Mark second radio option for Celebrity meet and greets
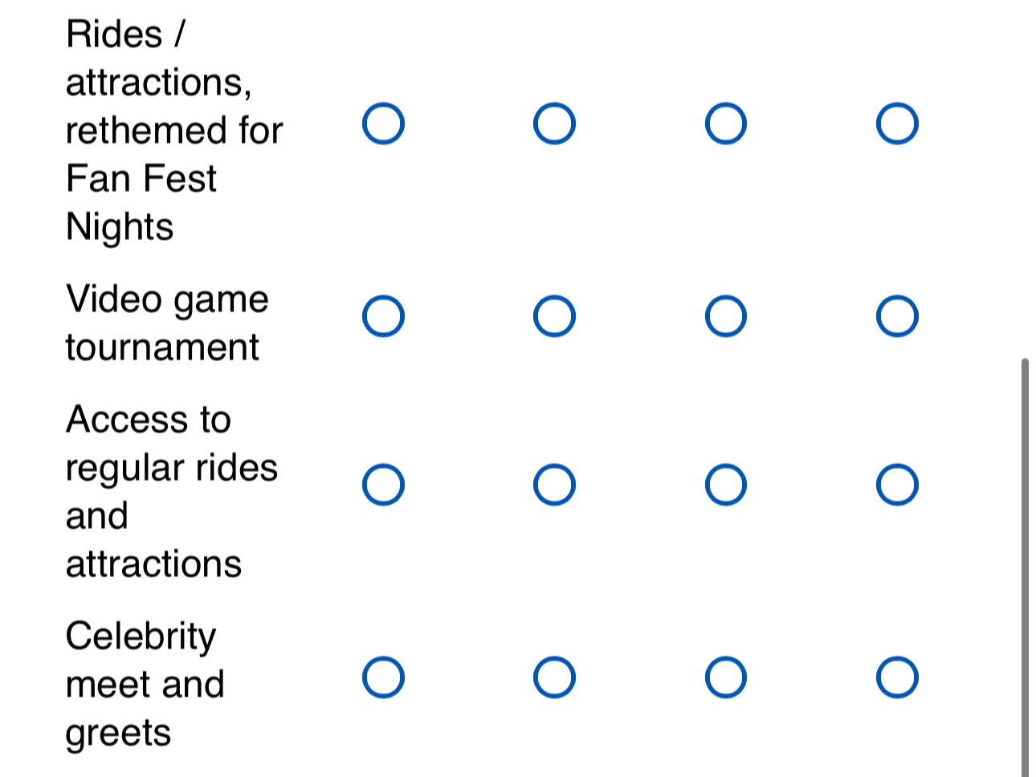This screenshot has width=1036, height=777. [x=554, y=677]
